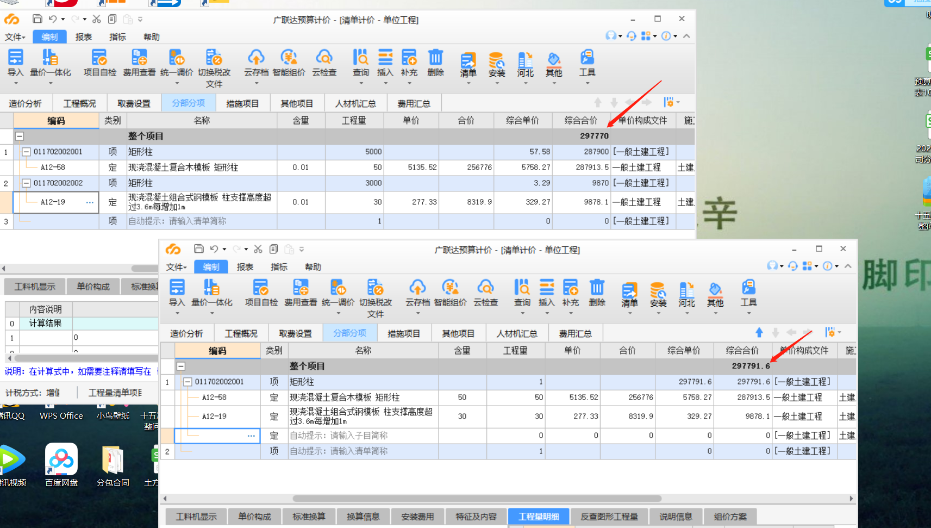Collapse 整个项目 row in the back window

tap(20, 136)
